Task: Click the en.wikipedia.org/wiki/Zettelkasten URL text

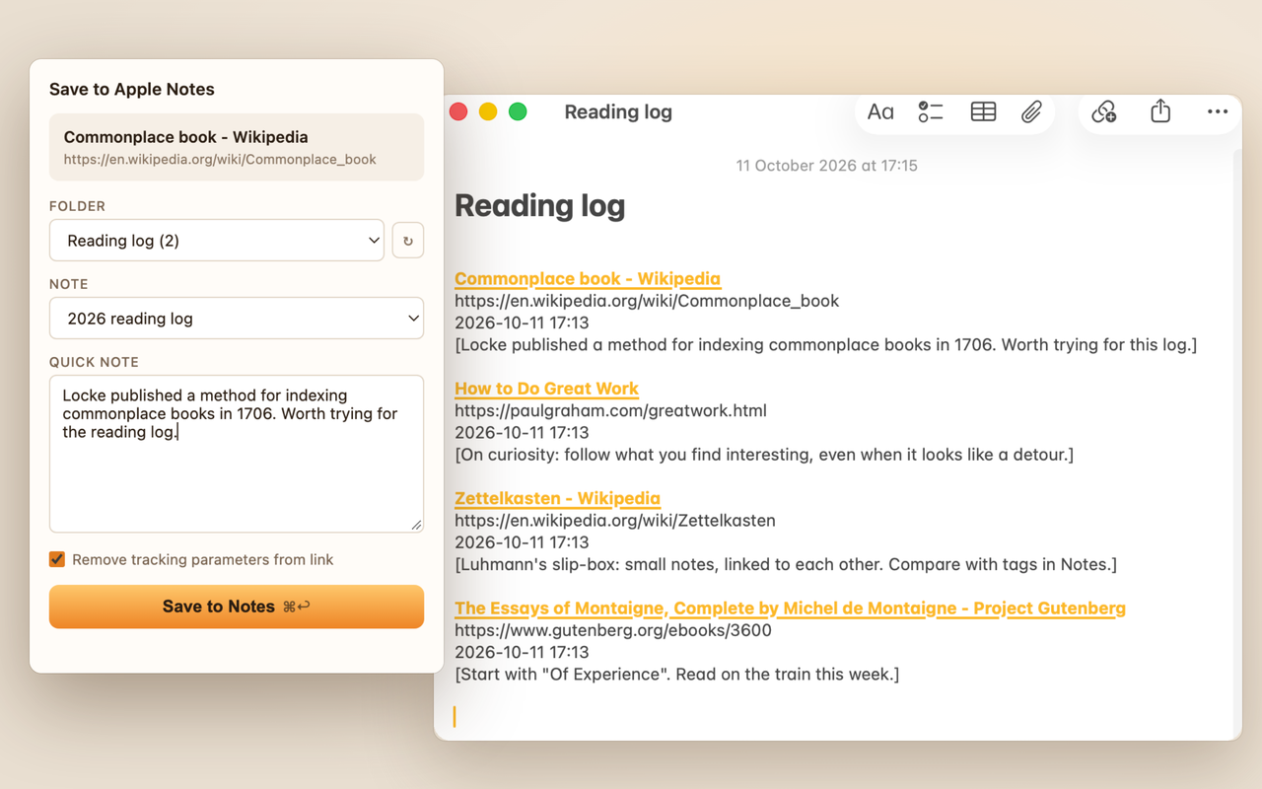Action: (x=615, y=521)
